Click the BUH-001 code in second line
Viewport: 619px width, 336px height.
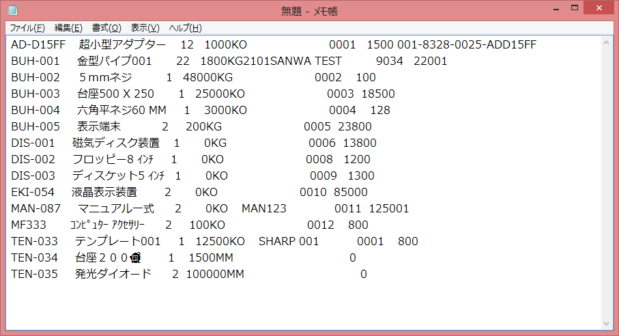click(35, 61)
